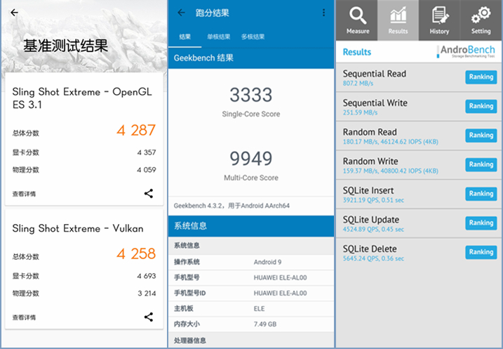This screenshot has width=503, height=349.
Task: Click the Android 9 operating system value
Action: pos(267,263)
